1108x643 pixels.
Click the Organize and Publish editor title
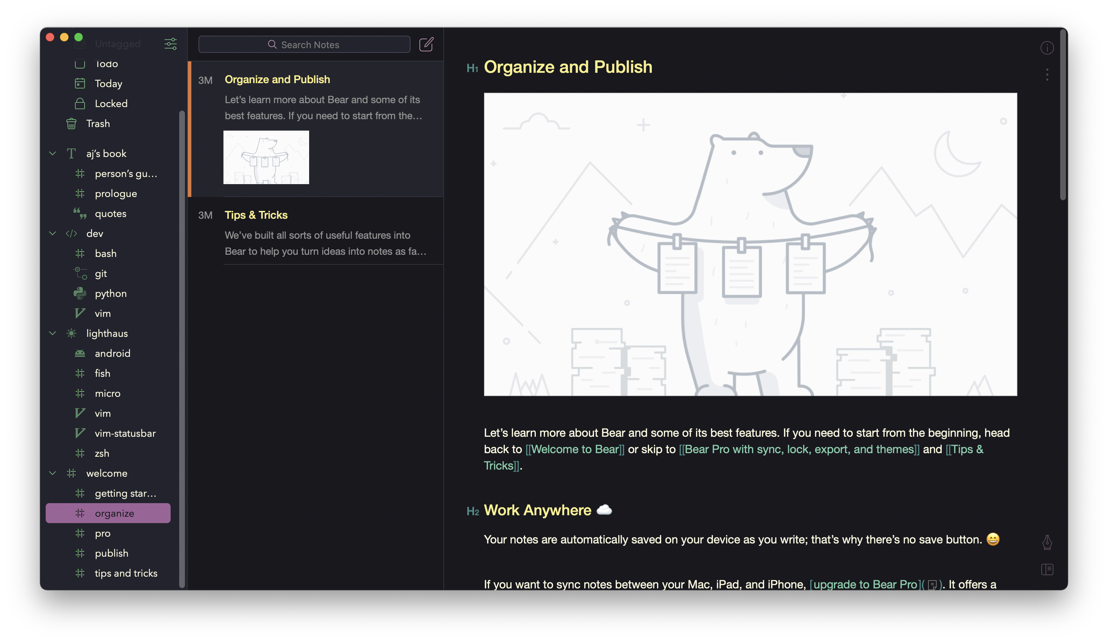click(x=568, y=67)
